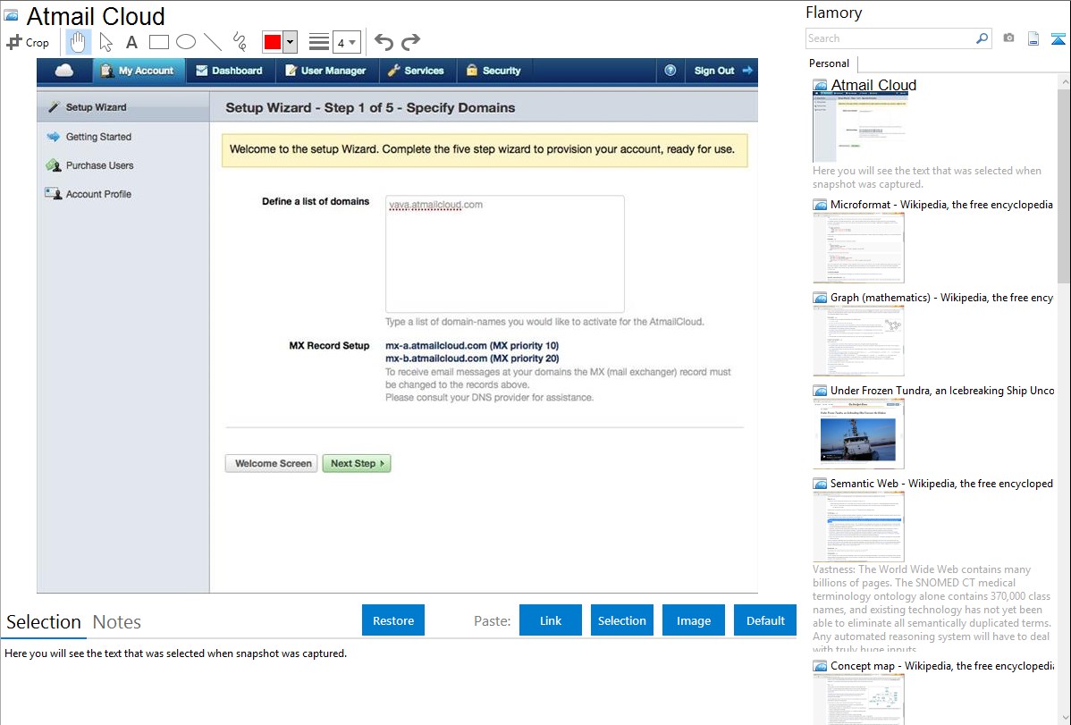
Task: Click the domains list text area
Action: pos(505,254)
